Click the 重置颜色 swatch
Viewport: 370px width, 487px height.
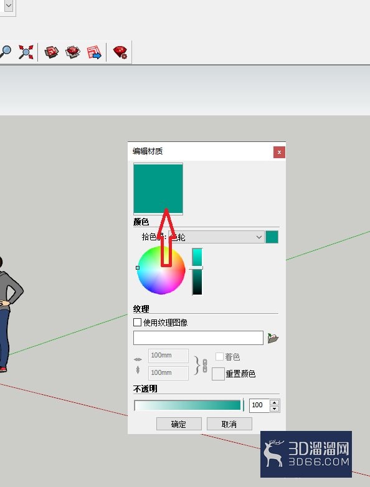(x=218, y=374)
